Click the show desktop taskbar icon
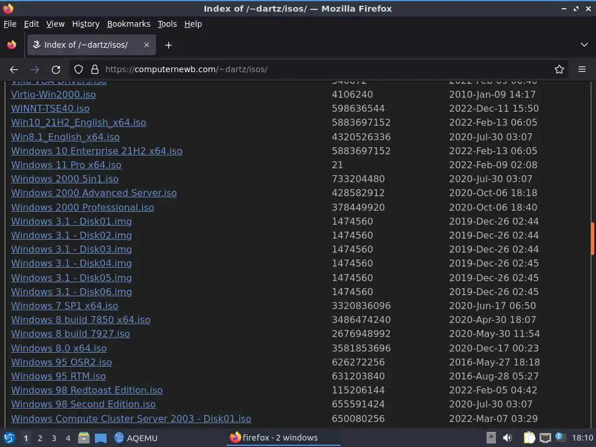 100,438
